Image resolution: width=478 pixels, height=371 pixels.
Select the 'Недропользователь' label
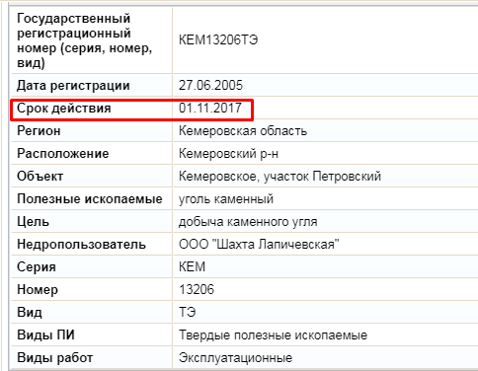pyautogui.click(x=81, y=245)
